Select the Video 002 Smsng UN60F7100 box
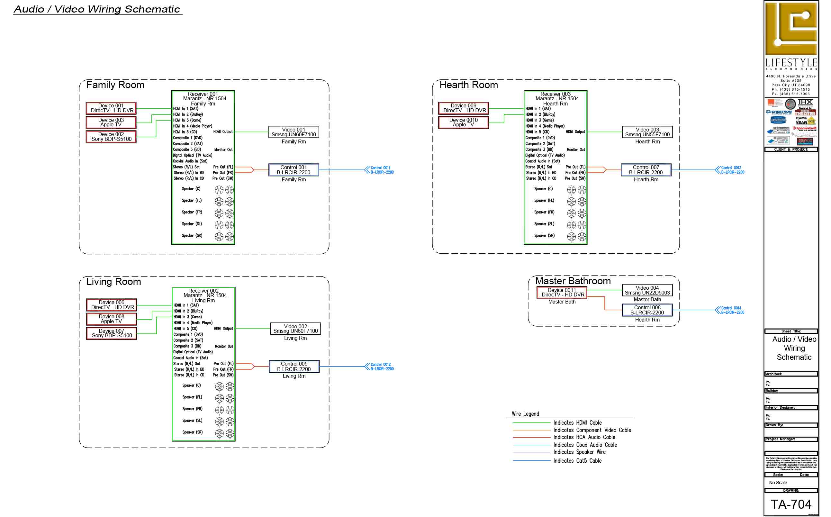The image size is (831, 517). tap(295, 329)
